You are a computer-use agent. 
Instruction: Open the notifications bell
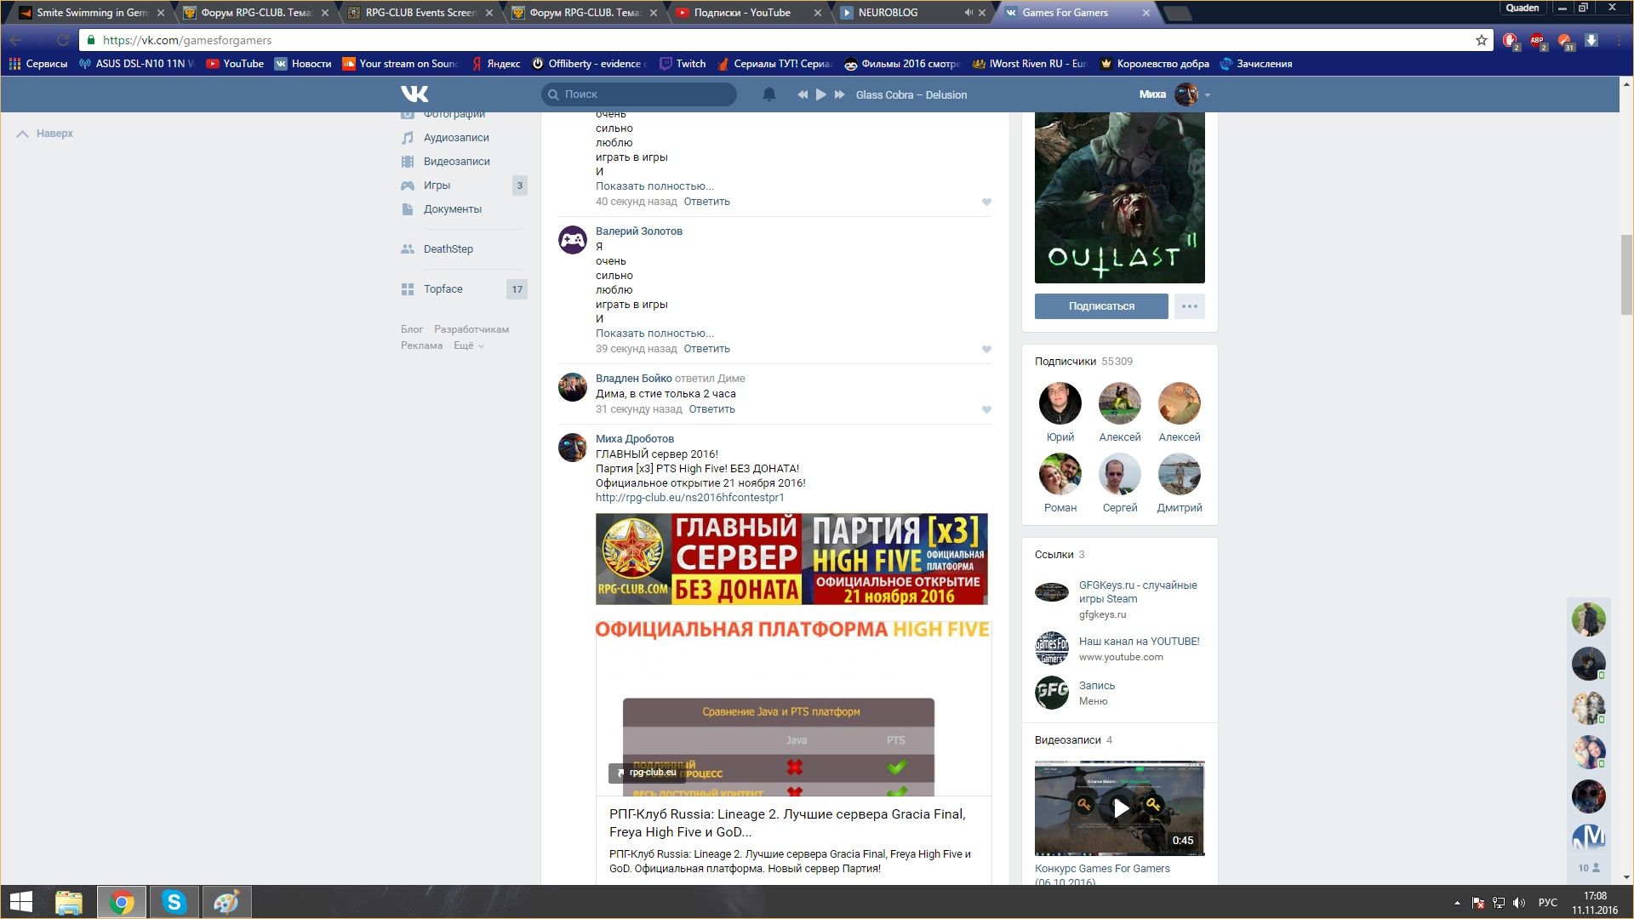coord(768,94)
